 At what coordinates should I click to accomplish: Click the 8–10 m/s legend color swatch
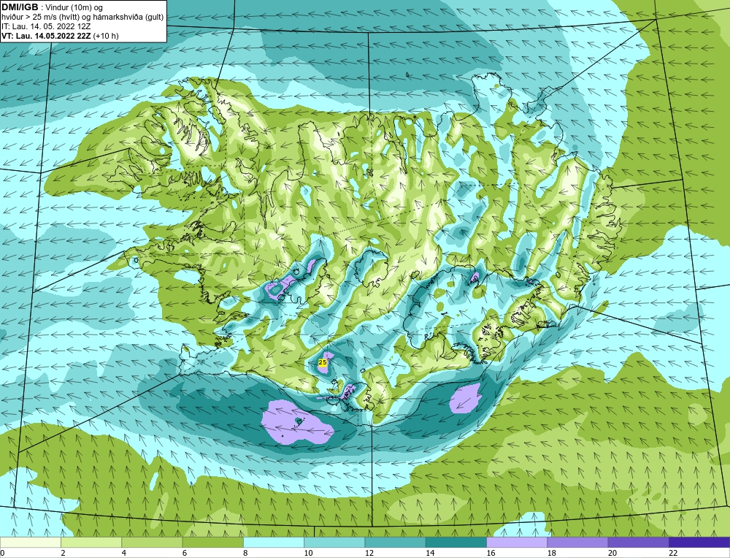274,542
